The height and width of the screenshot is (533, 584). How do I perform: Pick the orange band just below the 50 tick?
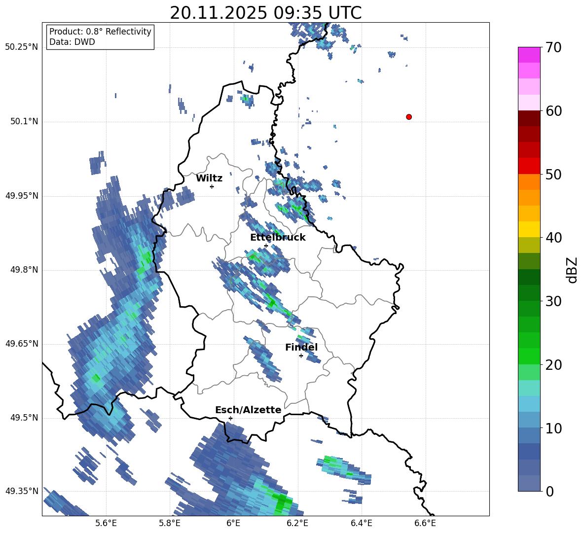[x=529, y=182]
